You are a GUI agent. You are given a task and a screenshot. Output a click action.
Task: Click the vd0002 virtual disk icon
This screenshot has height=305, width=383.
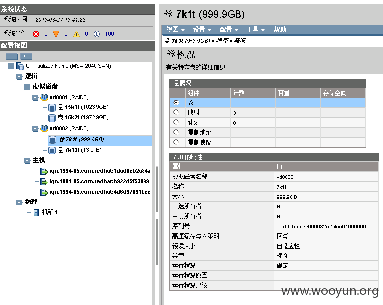[x=44, y=128]
